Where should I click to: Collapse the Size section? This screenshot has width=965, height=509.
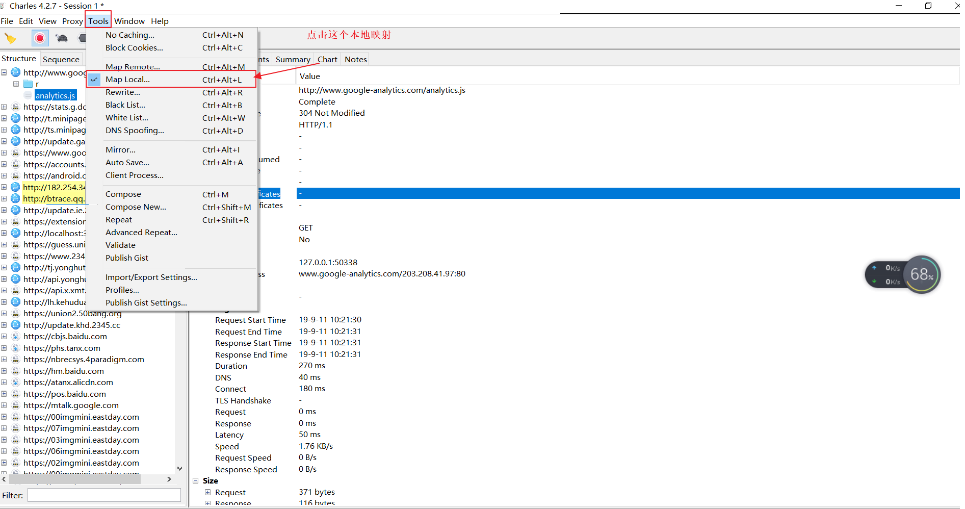click(196, 480)
